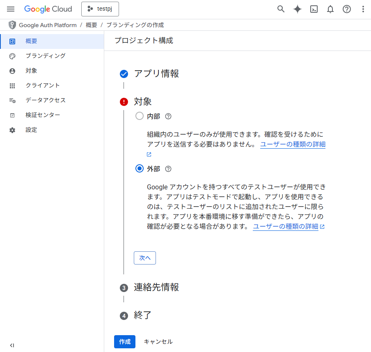Open the notifications bell
The width and height of the screenshot is (371, 352).
[x=330, y=9]
